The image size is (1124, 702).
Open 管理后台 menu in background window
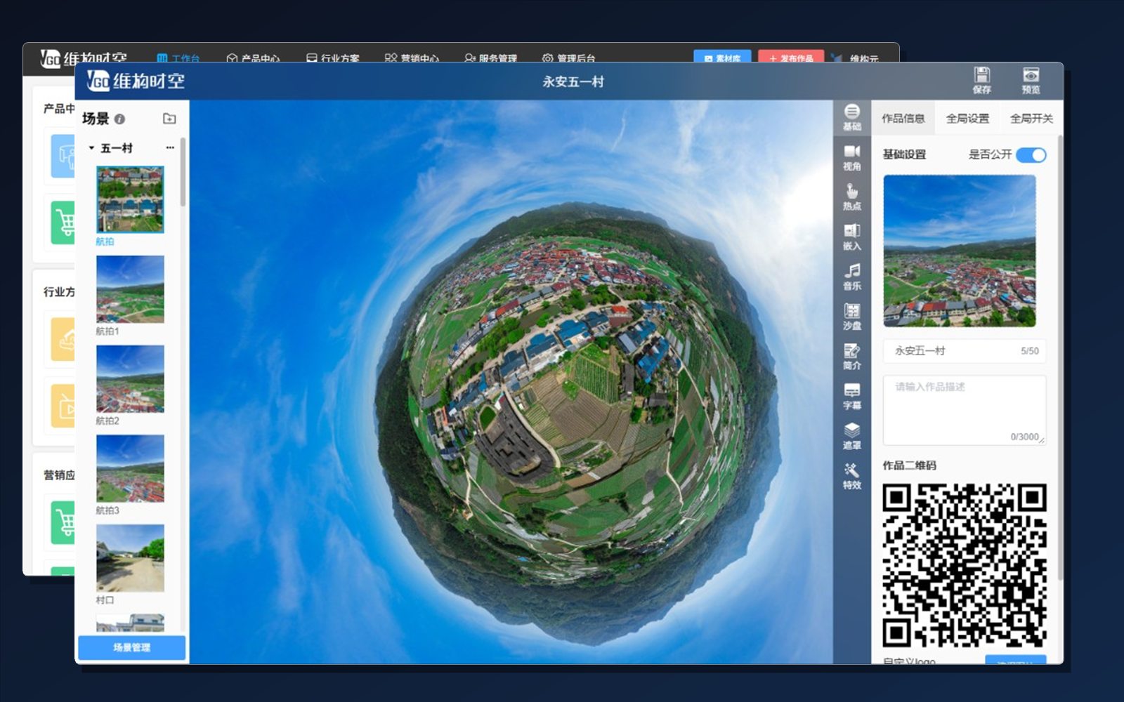pos(569,58)
